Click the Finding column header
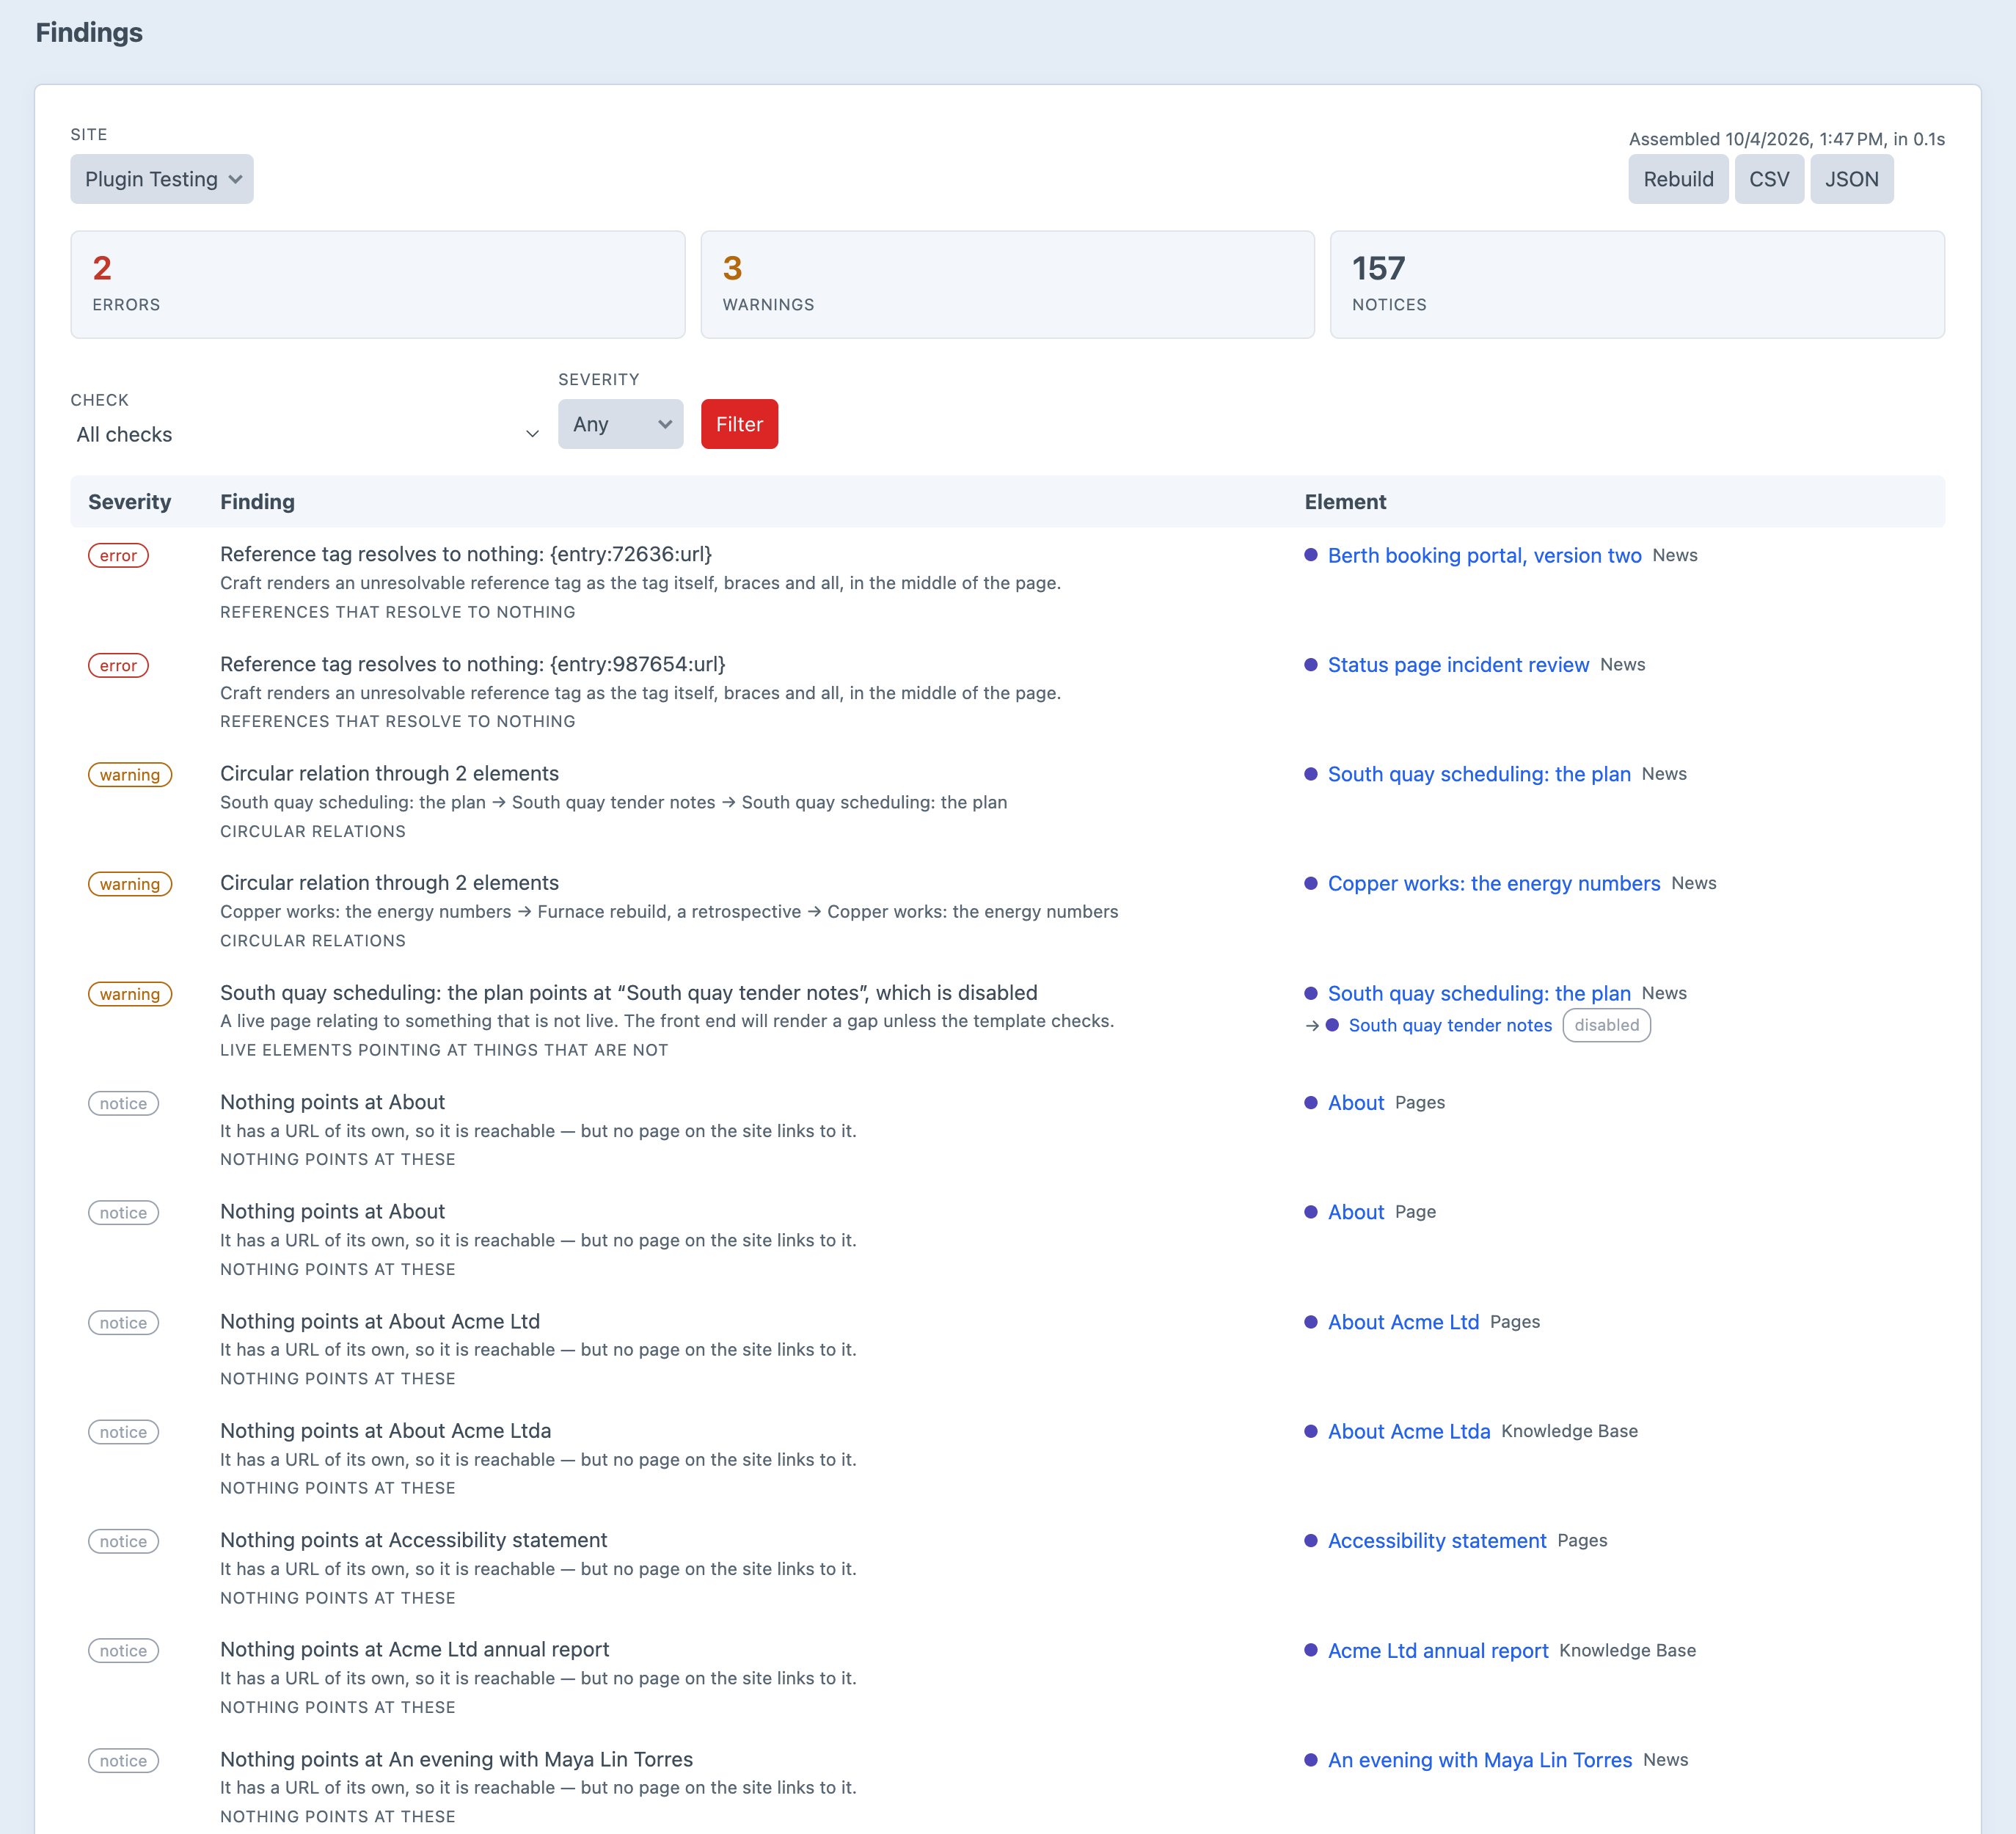2016x1834 pixels. pyautogui.click(x=257, y=502)
